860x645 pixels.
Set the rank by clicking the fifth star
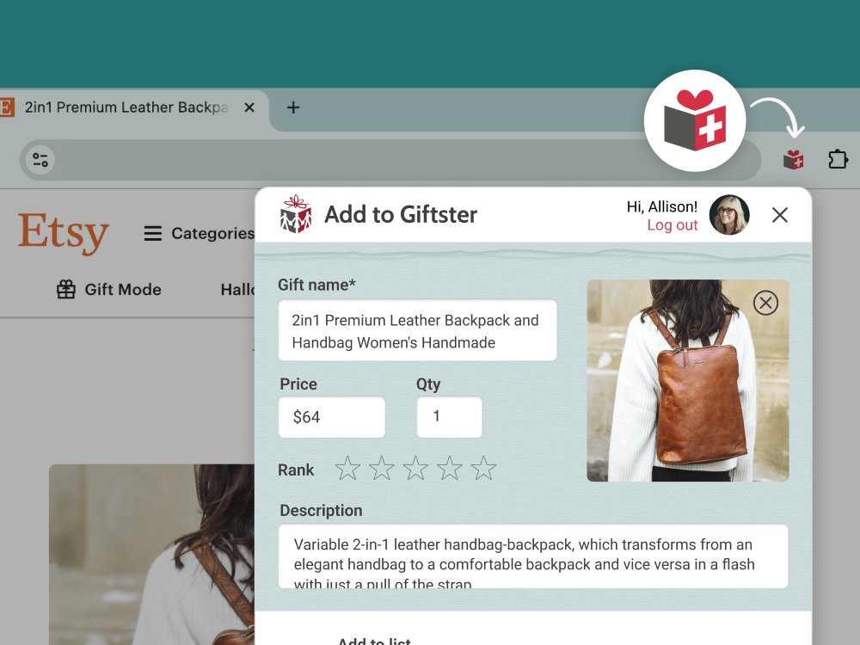click(x=483, y=468)
